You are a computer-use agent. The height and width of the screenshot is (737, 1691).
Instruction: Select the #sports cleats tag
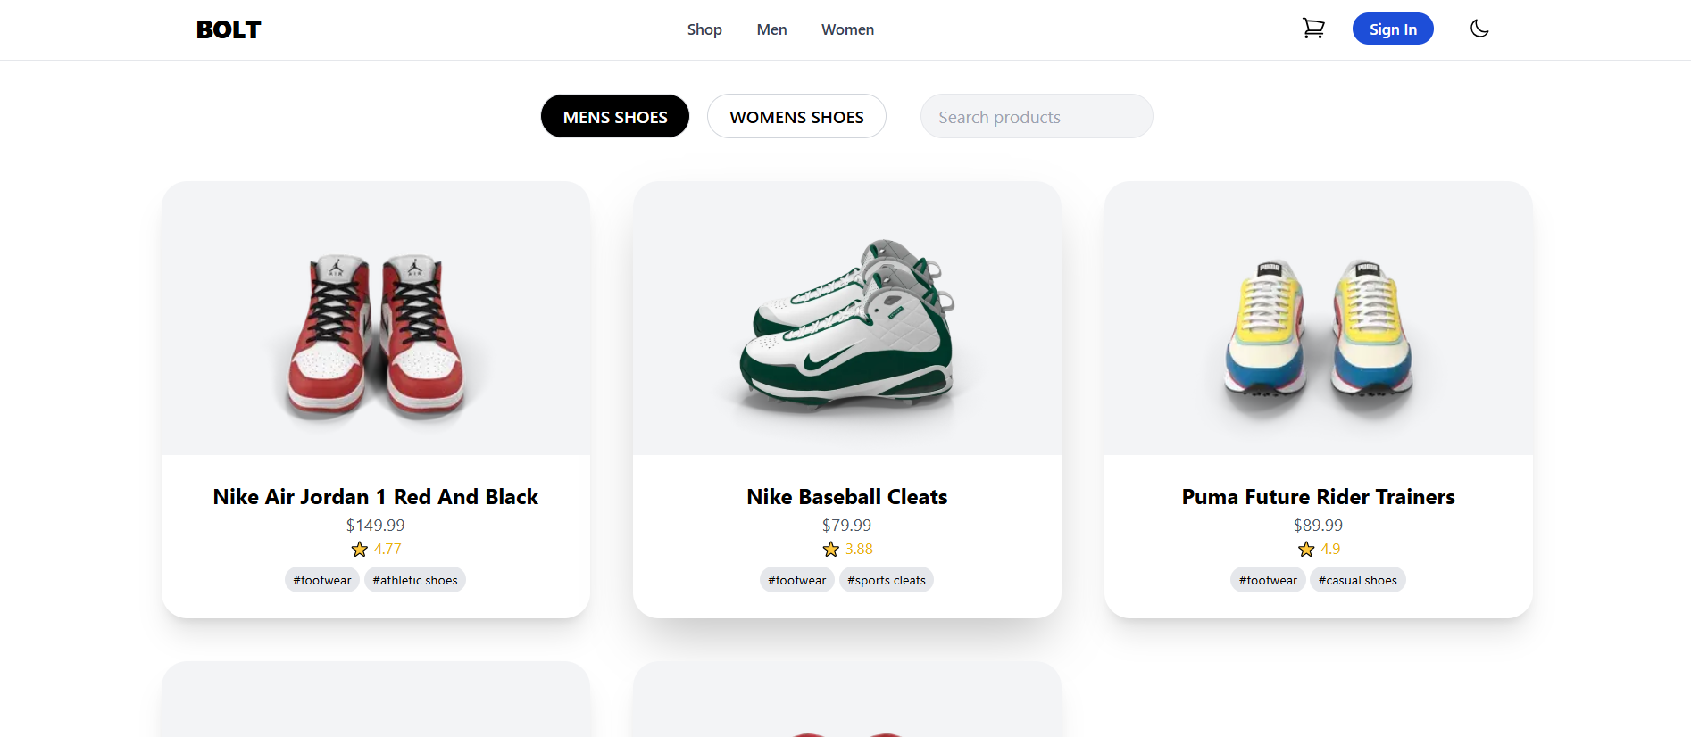pyautogui.click(x=886, y=579)
